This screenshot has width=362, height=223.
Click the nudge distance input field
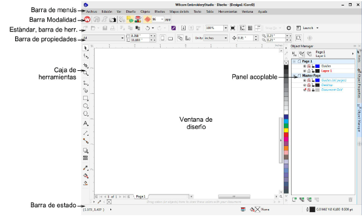[x=245, y=38]
